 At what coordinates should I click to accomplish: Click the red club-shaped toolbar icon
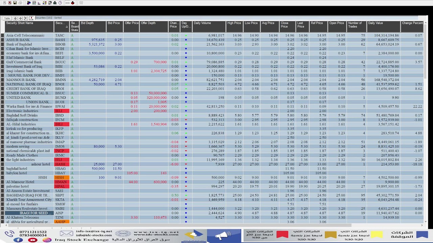(x=73, y=3)
